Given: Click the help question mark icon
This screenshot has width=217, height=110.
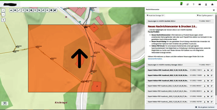Looking at the screenshot, I should click(x=193, y=5).
